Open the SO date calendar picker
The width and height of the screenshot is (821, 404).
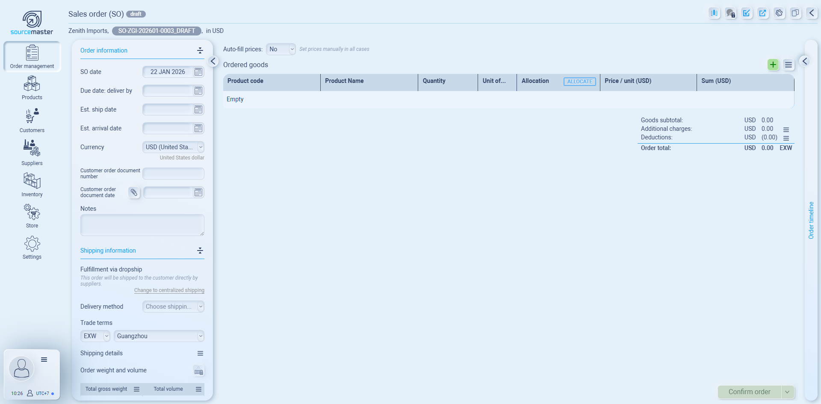198,72
